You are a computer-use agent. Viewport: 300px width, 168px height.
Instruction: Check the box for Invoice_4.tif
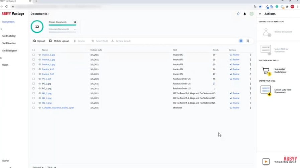33,69
